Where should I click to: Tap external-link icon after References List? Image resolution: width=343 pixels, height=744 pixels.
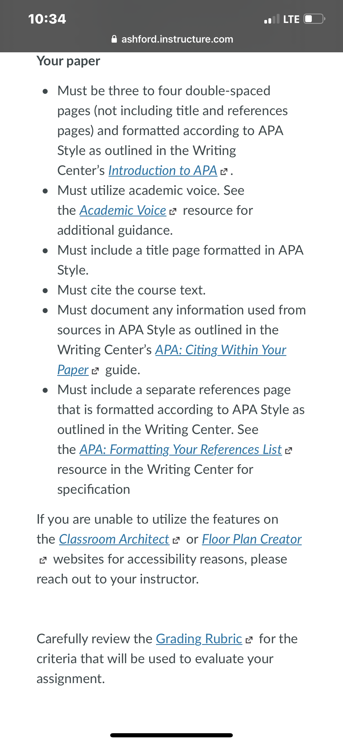[289, 451]
